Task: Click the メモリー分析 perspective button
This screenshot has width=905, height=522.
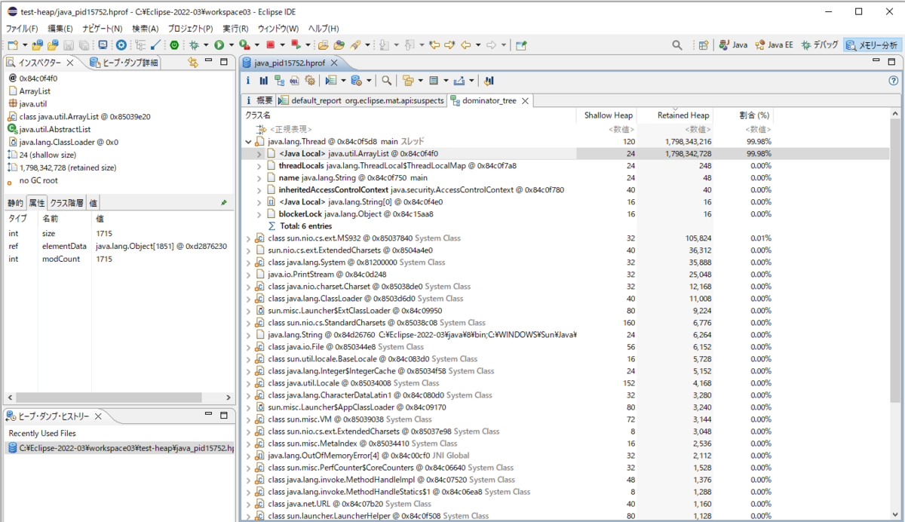Action: 872,45
